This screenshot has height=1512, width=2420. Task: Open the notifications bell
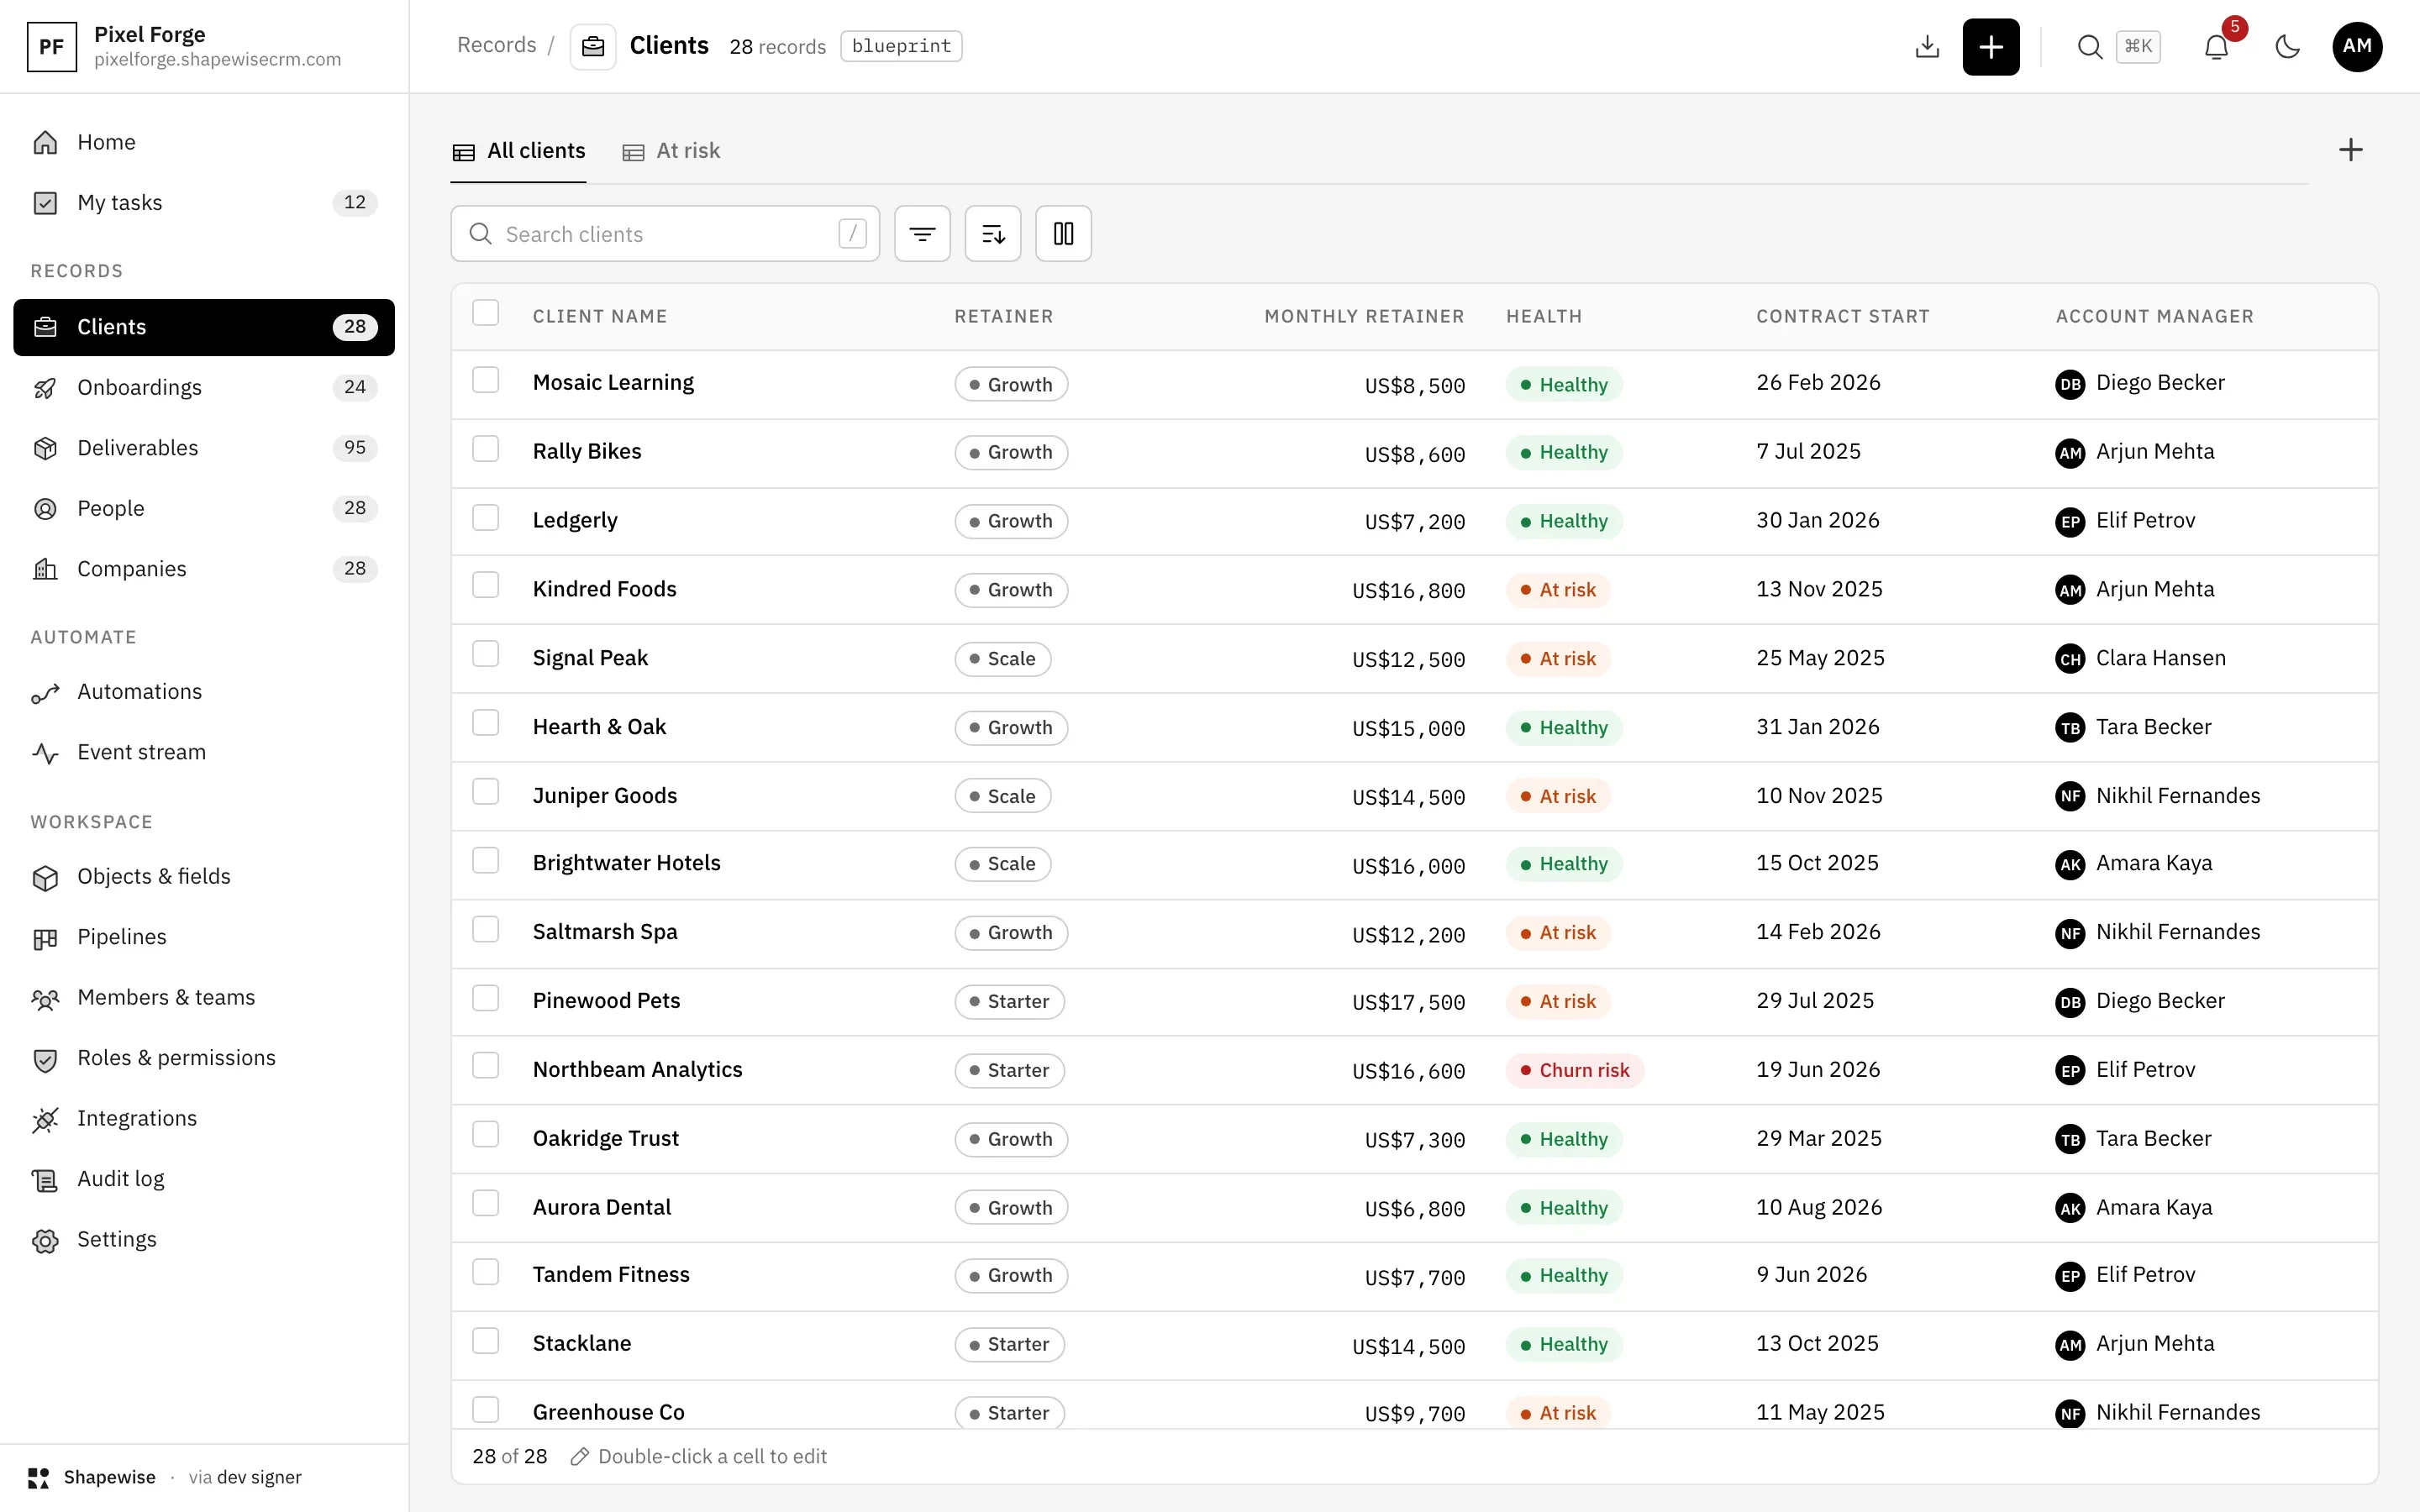pos(2216,47)
